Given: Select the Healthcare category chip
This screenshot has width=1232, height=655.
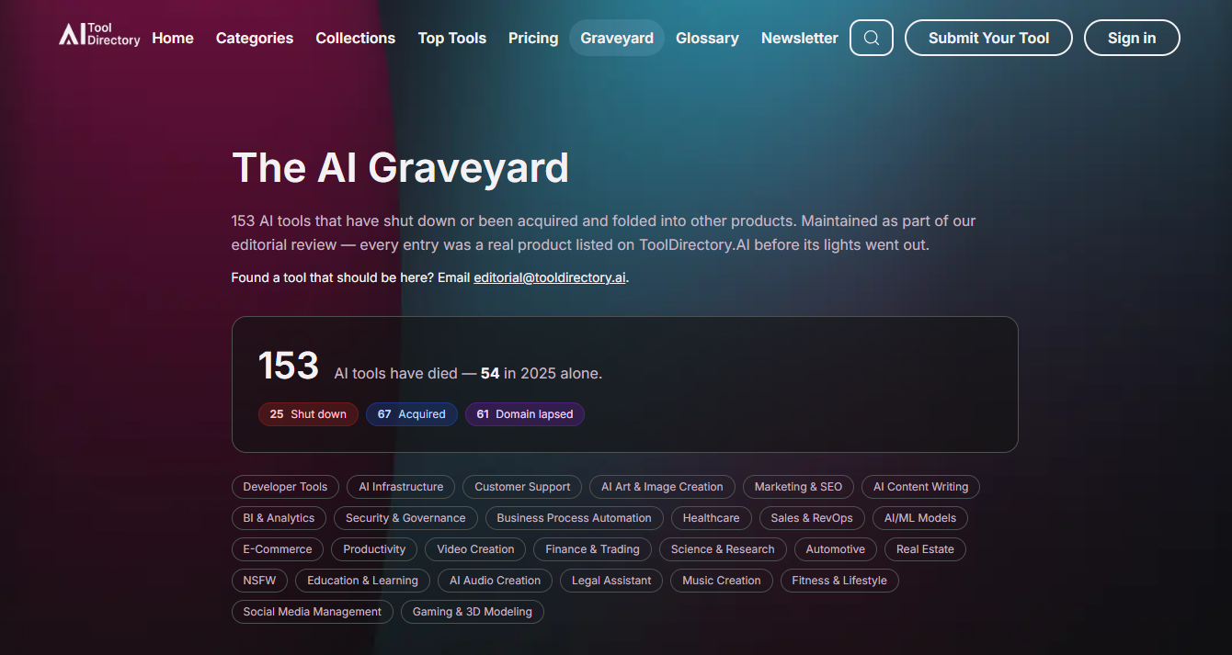Looking at the screenshot, I should (x=711, y=518).
